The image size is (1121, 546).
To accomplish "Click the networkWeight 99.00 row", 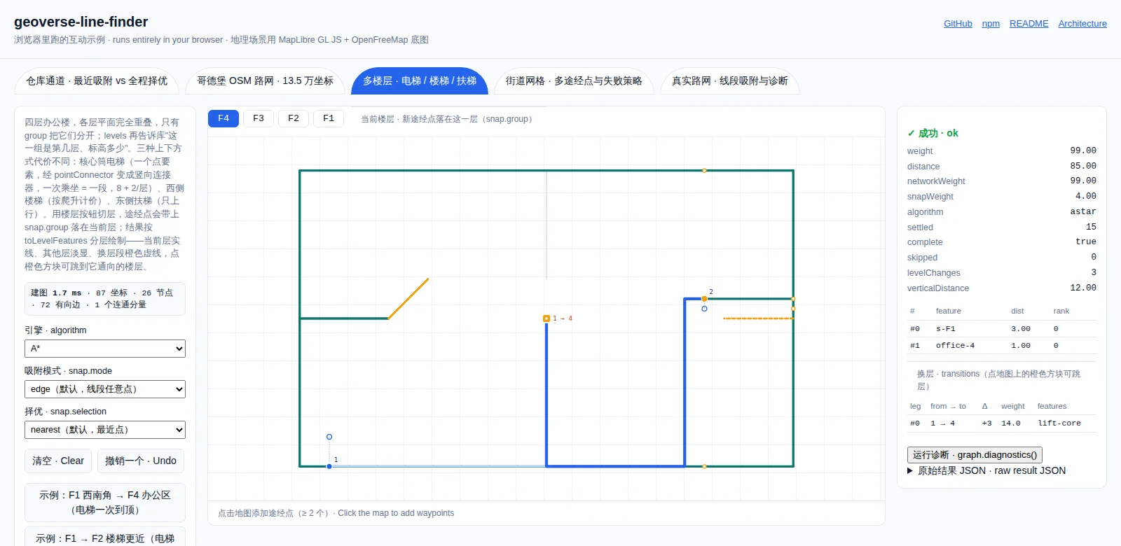I will [x=1002, y=181].
